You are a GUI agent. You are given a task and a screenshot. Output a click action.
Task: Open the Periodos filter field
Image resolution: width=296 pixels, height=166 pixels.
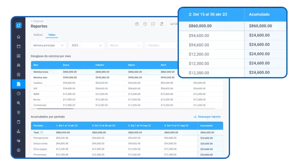(162, 46)
